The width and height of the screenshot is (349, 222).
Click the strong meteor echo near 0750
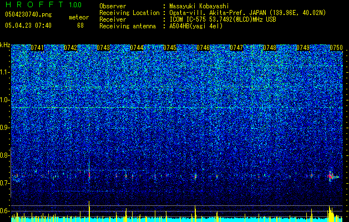331,176
